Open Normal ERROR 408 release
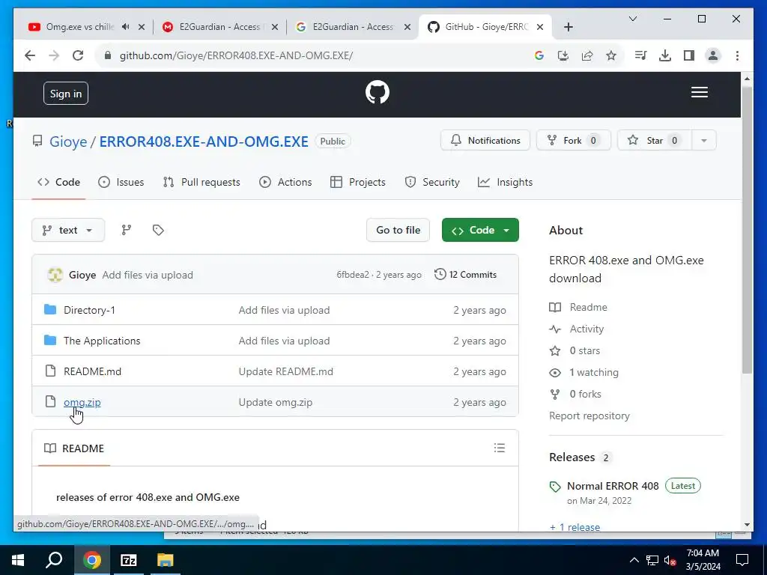 click(613, 486)
